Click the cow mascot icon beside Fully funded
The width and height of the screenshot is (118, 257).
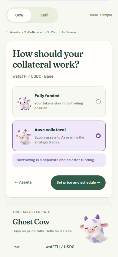pyautogui.click(x=24, y=103)
